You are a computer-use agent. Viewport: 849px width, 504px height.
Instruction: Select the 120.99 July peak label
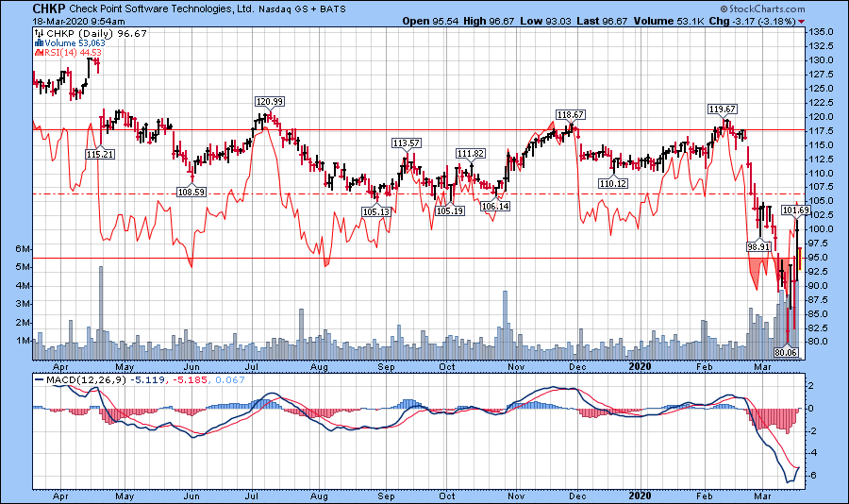[269, 101]
